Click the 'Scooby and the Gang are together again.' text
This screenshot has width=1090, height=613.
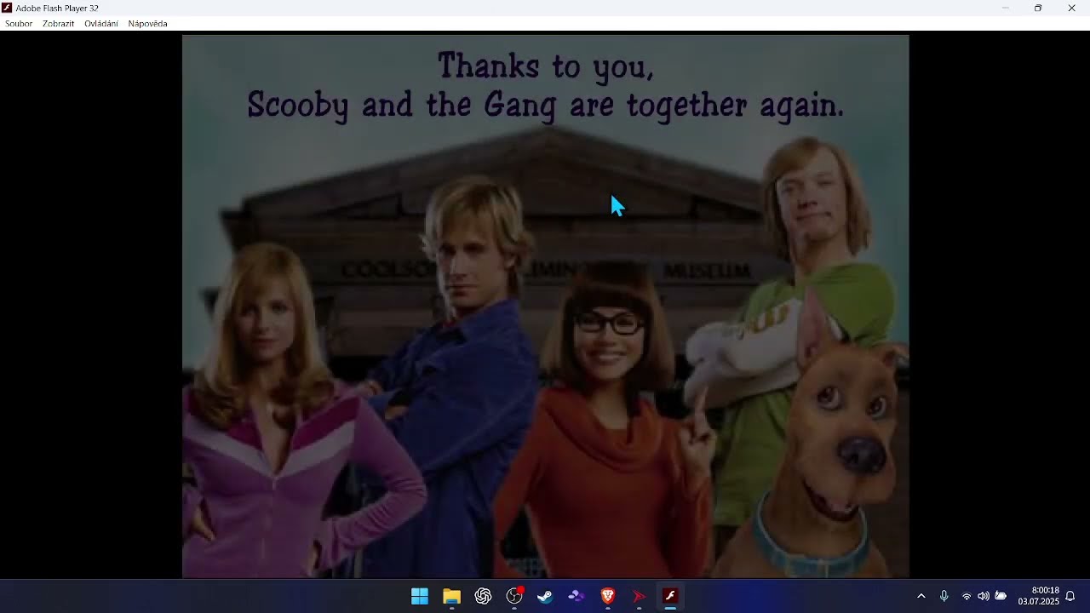[x=545, y=106]
